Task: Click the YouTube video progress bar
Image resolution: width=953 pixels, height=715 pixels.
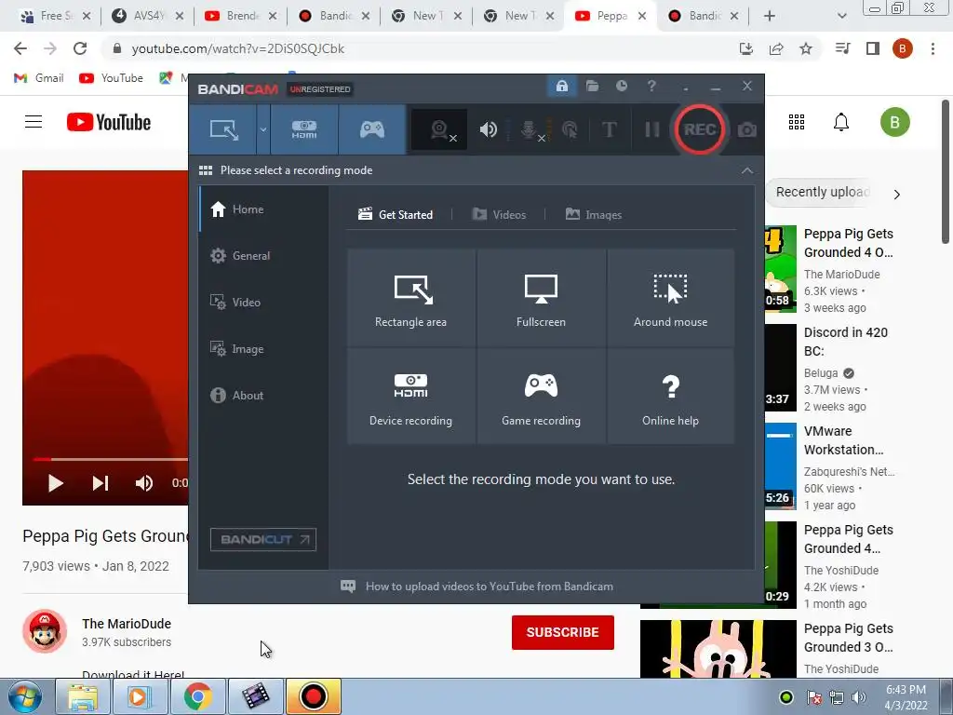Action: pyautogui.click(x=111, y=460)
